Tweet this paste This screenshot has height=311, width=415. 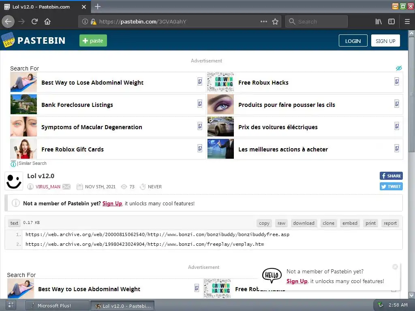coord(391,186)
